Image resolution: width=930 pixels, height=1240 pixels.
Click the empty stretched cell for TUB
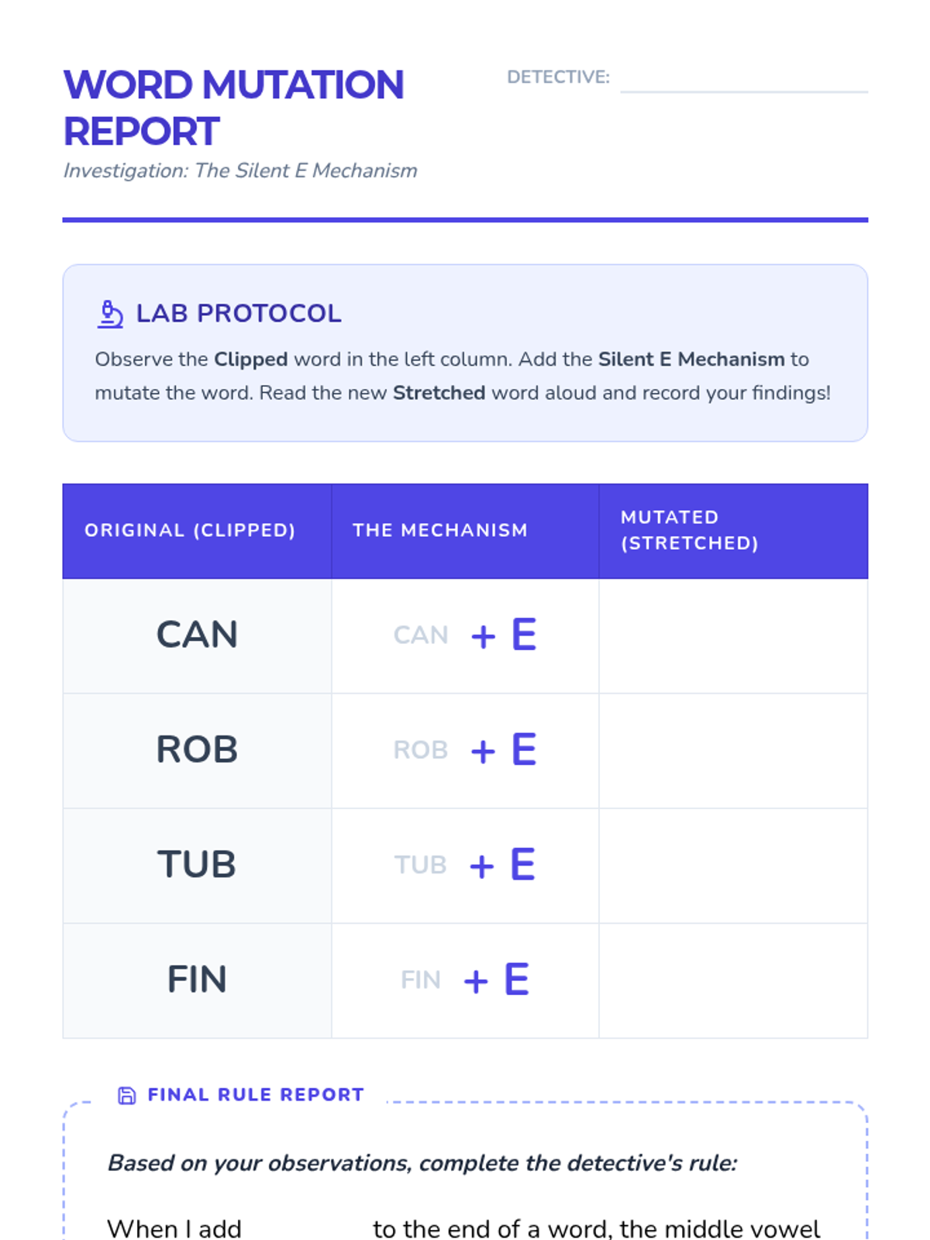click(733, 866)
